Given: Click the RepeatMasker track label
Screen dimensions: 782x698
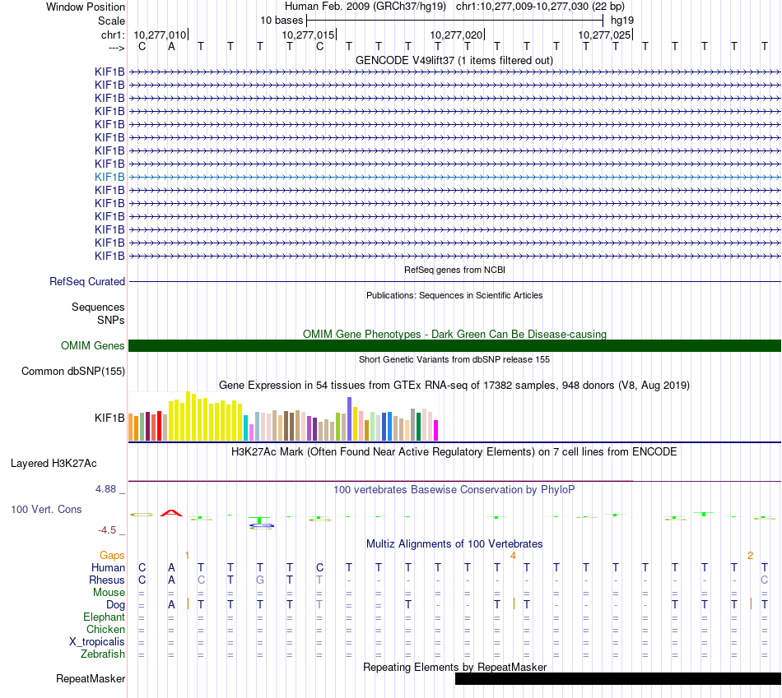Looking at the screenshot, I should click(91, 678).
